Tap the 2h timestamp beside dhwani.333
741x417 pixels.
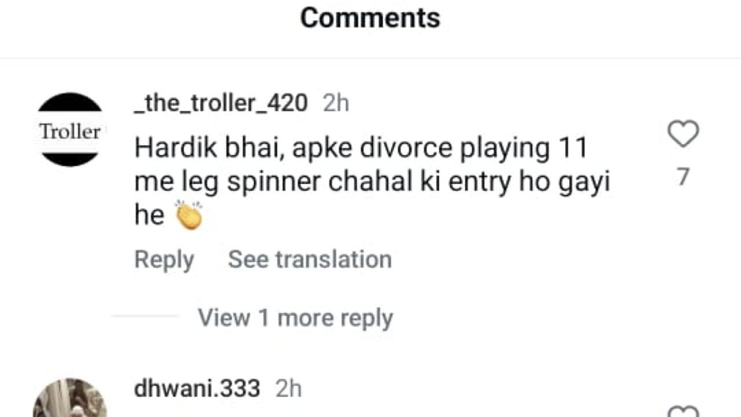pyautogui.click(x=288, y=389)
